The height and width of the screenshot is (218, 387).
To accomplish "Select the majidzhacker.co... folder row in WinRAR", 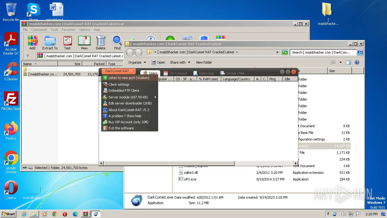I will pyautogui.click(x=60, y=74).
